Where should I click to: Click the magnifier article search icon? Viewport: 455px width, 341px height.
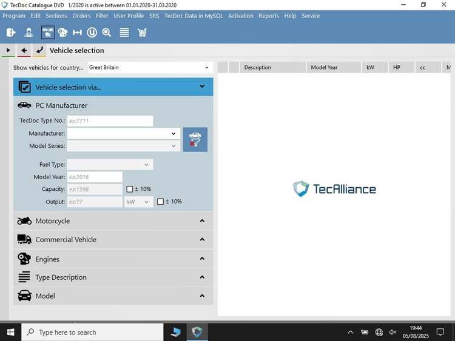(x=107, y=33)
